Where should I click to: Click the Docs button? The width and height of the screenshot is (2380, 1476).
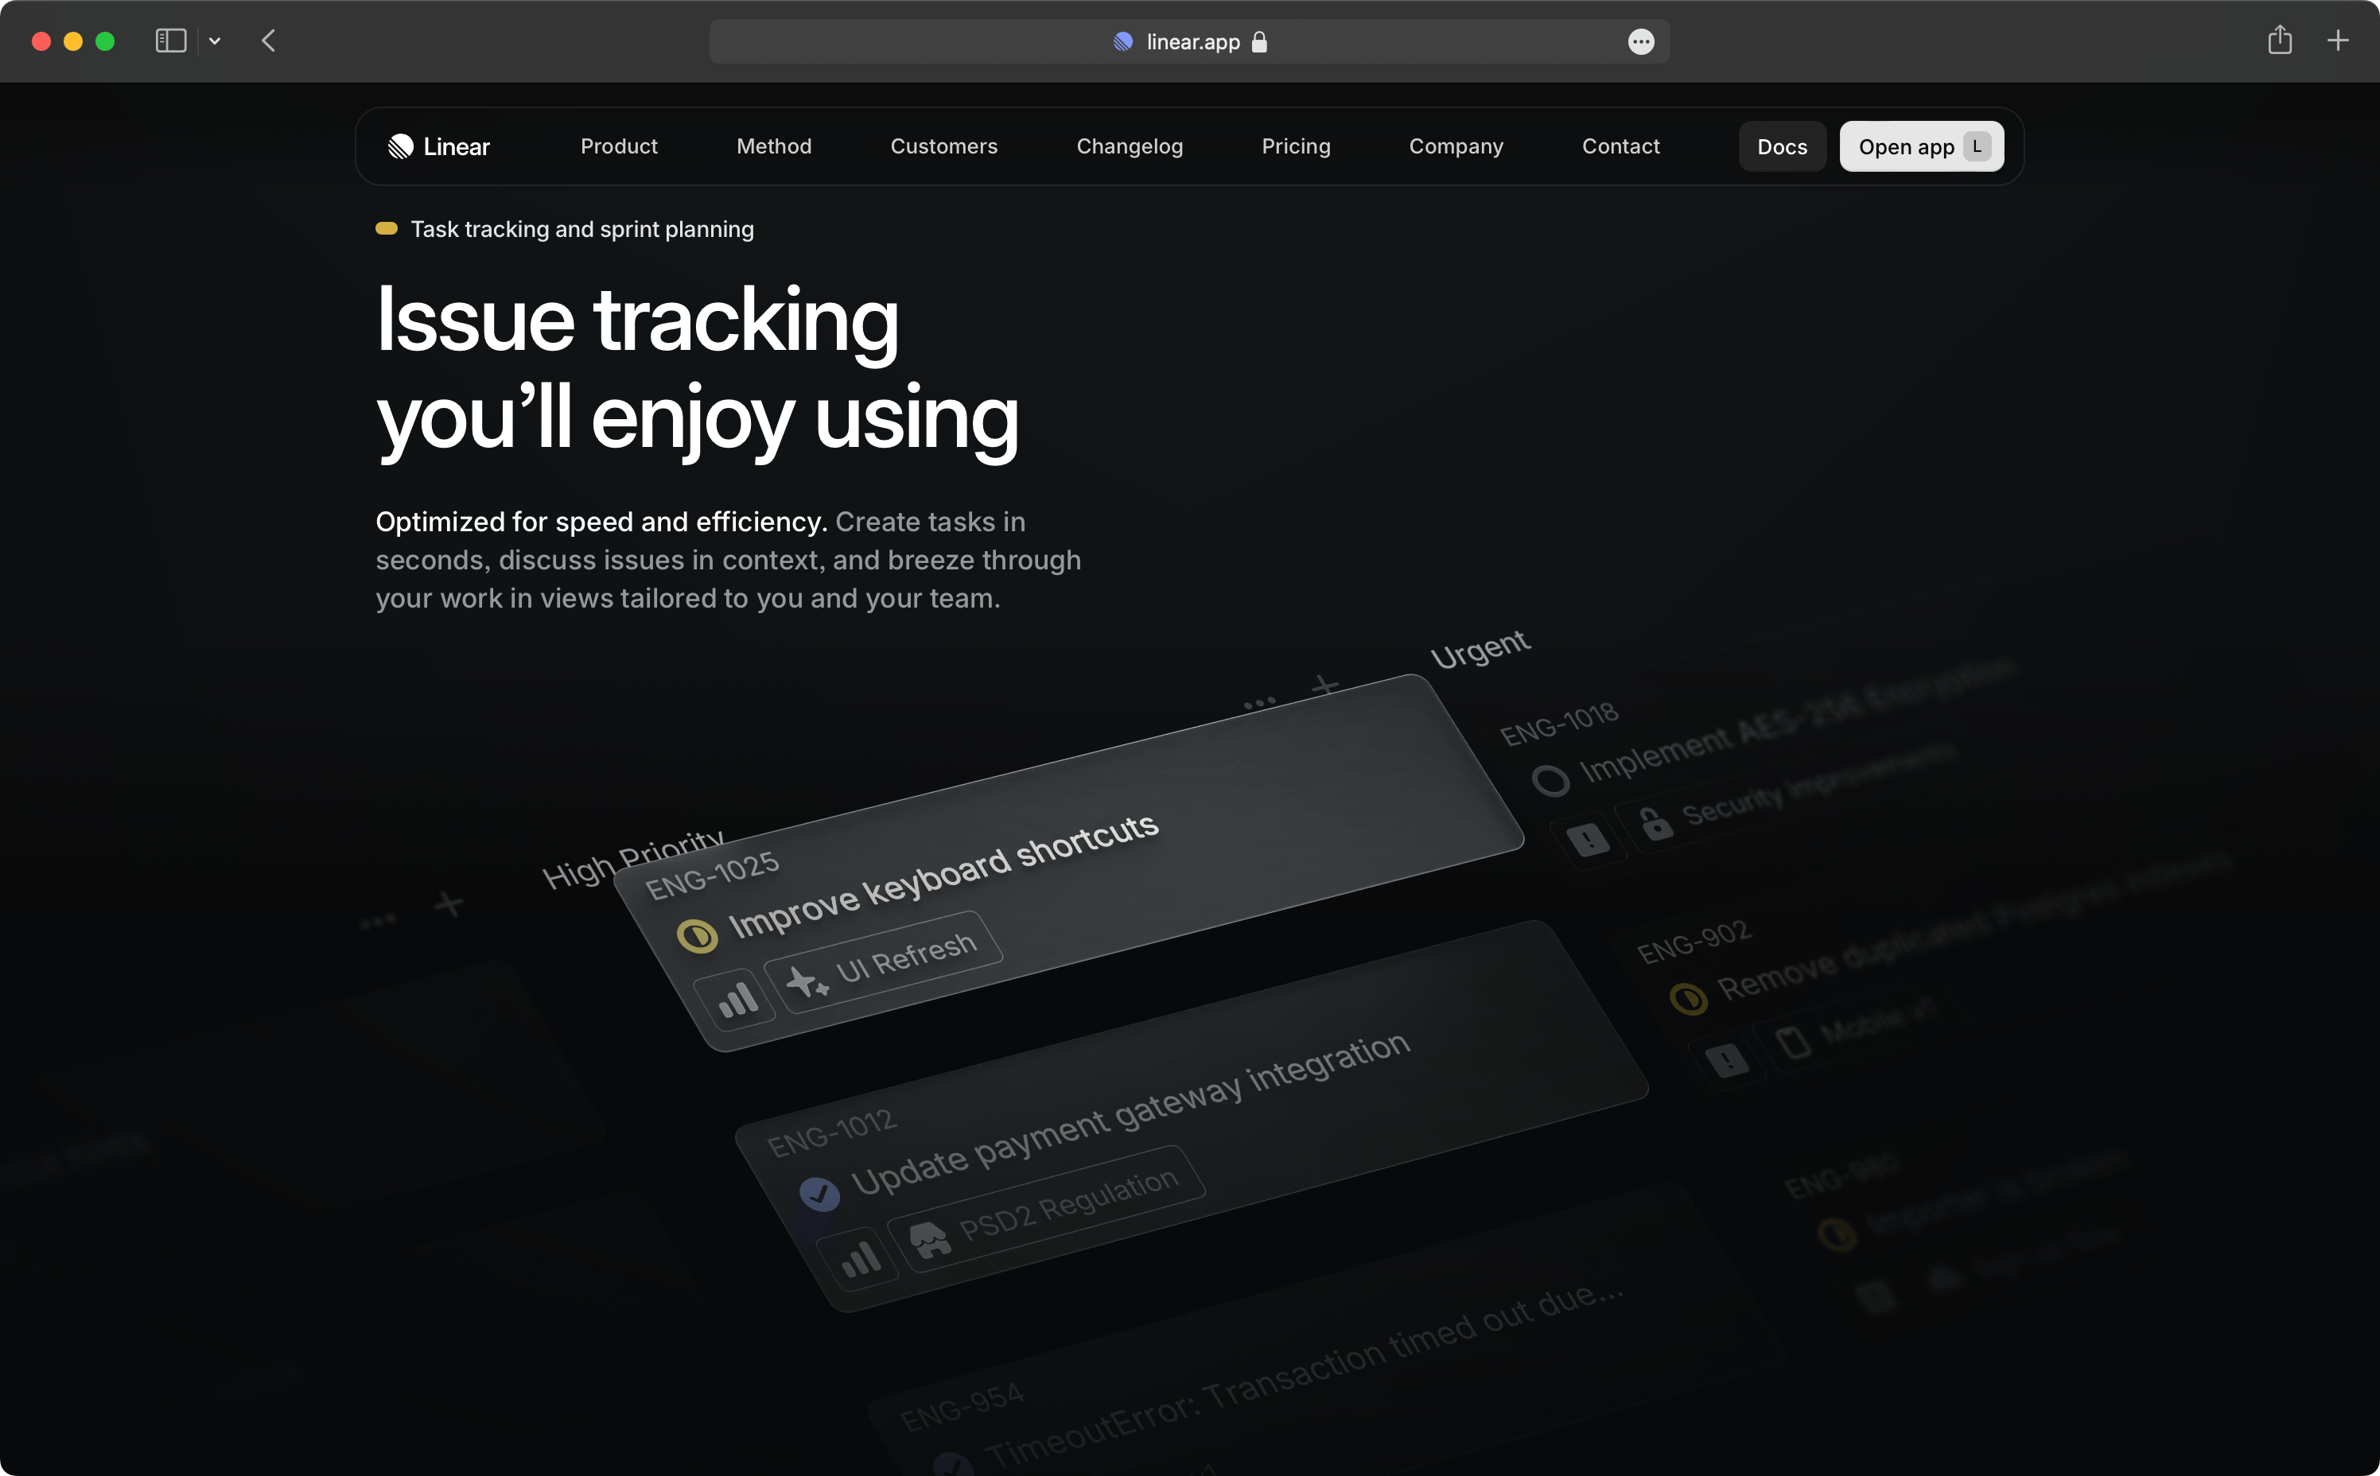point(1782,146)
